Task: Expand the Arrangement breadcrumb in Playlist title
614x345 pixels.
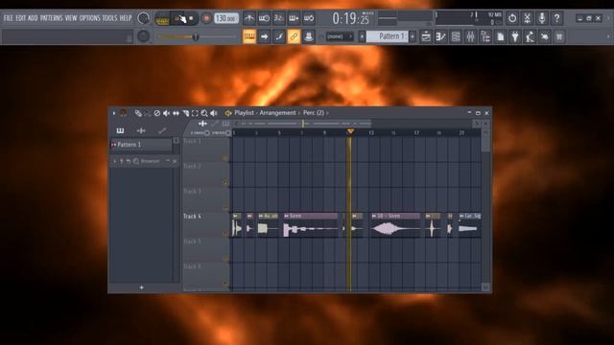Action: pos(277,113)
